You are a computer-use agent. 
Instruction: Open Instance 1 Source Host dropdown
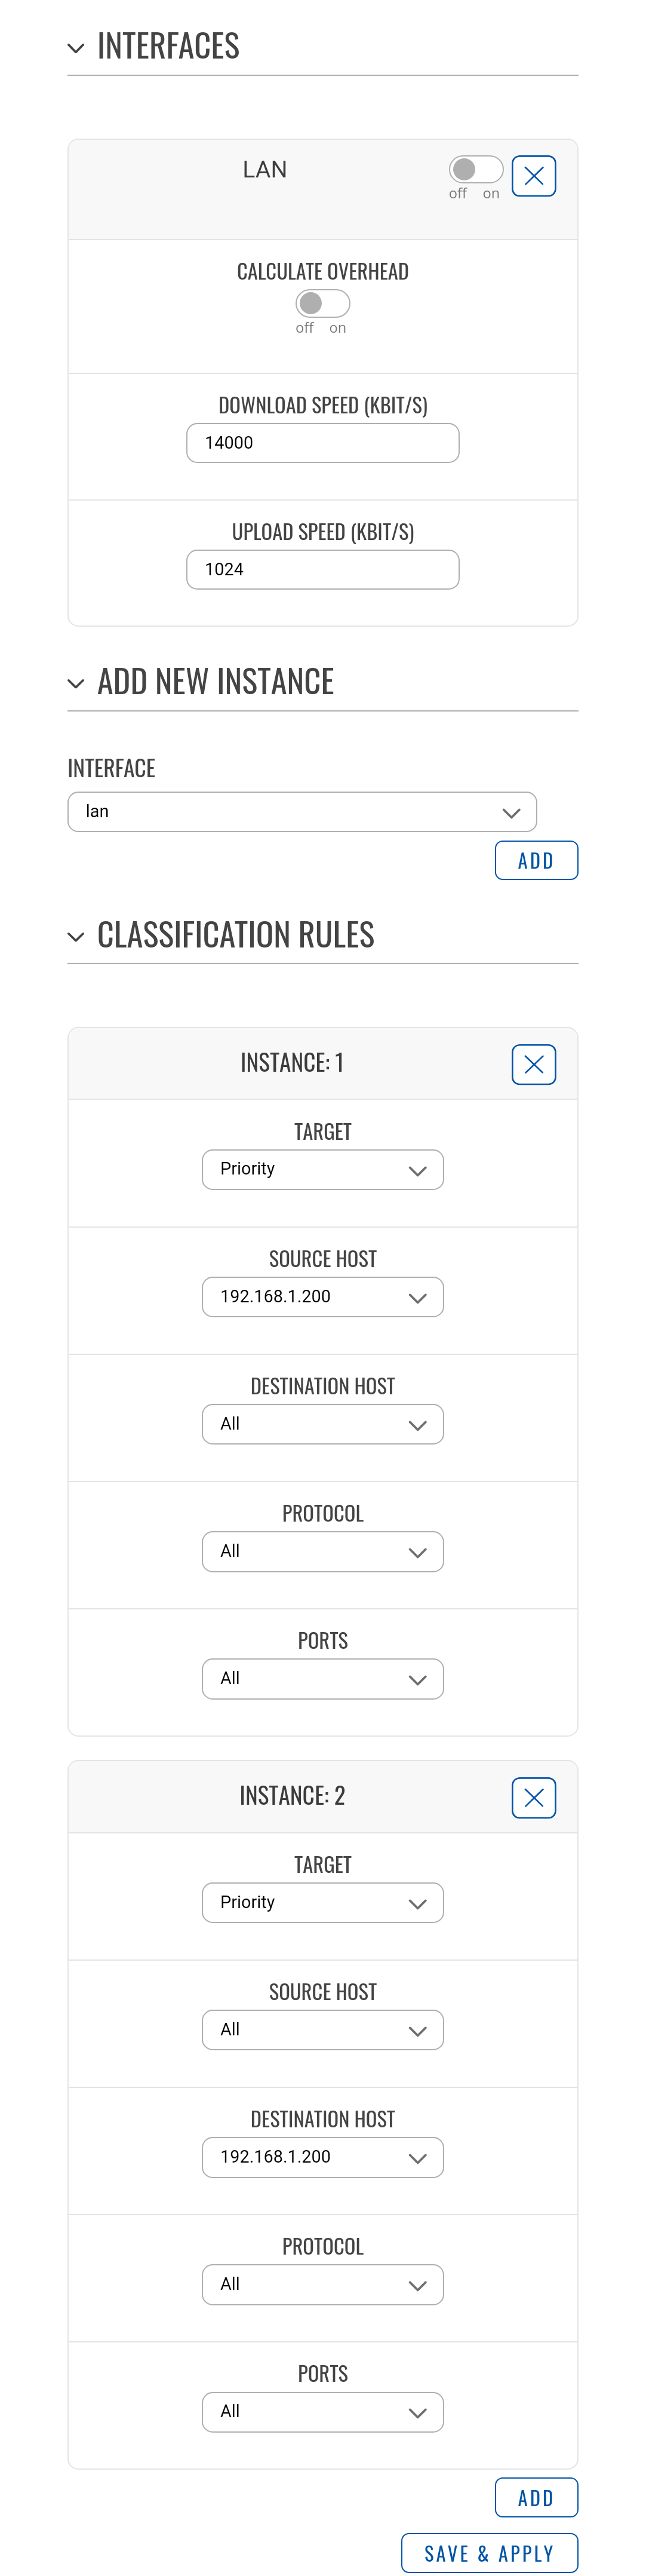(x=322, y=1296)
